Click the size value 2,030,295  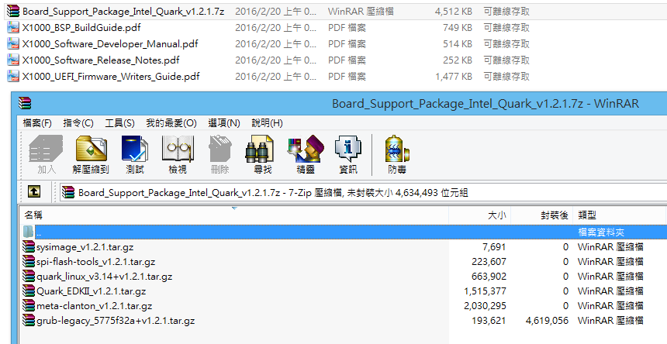485,306
